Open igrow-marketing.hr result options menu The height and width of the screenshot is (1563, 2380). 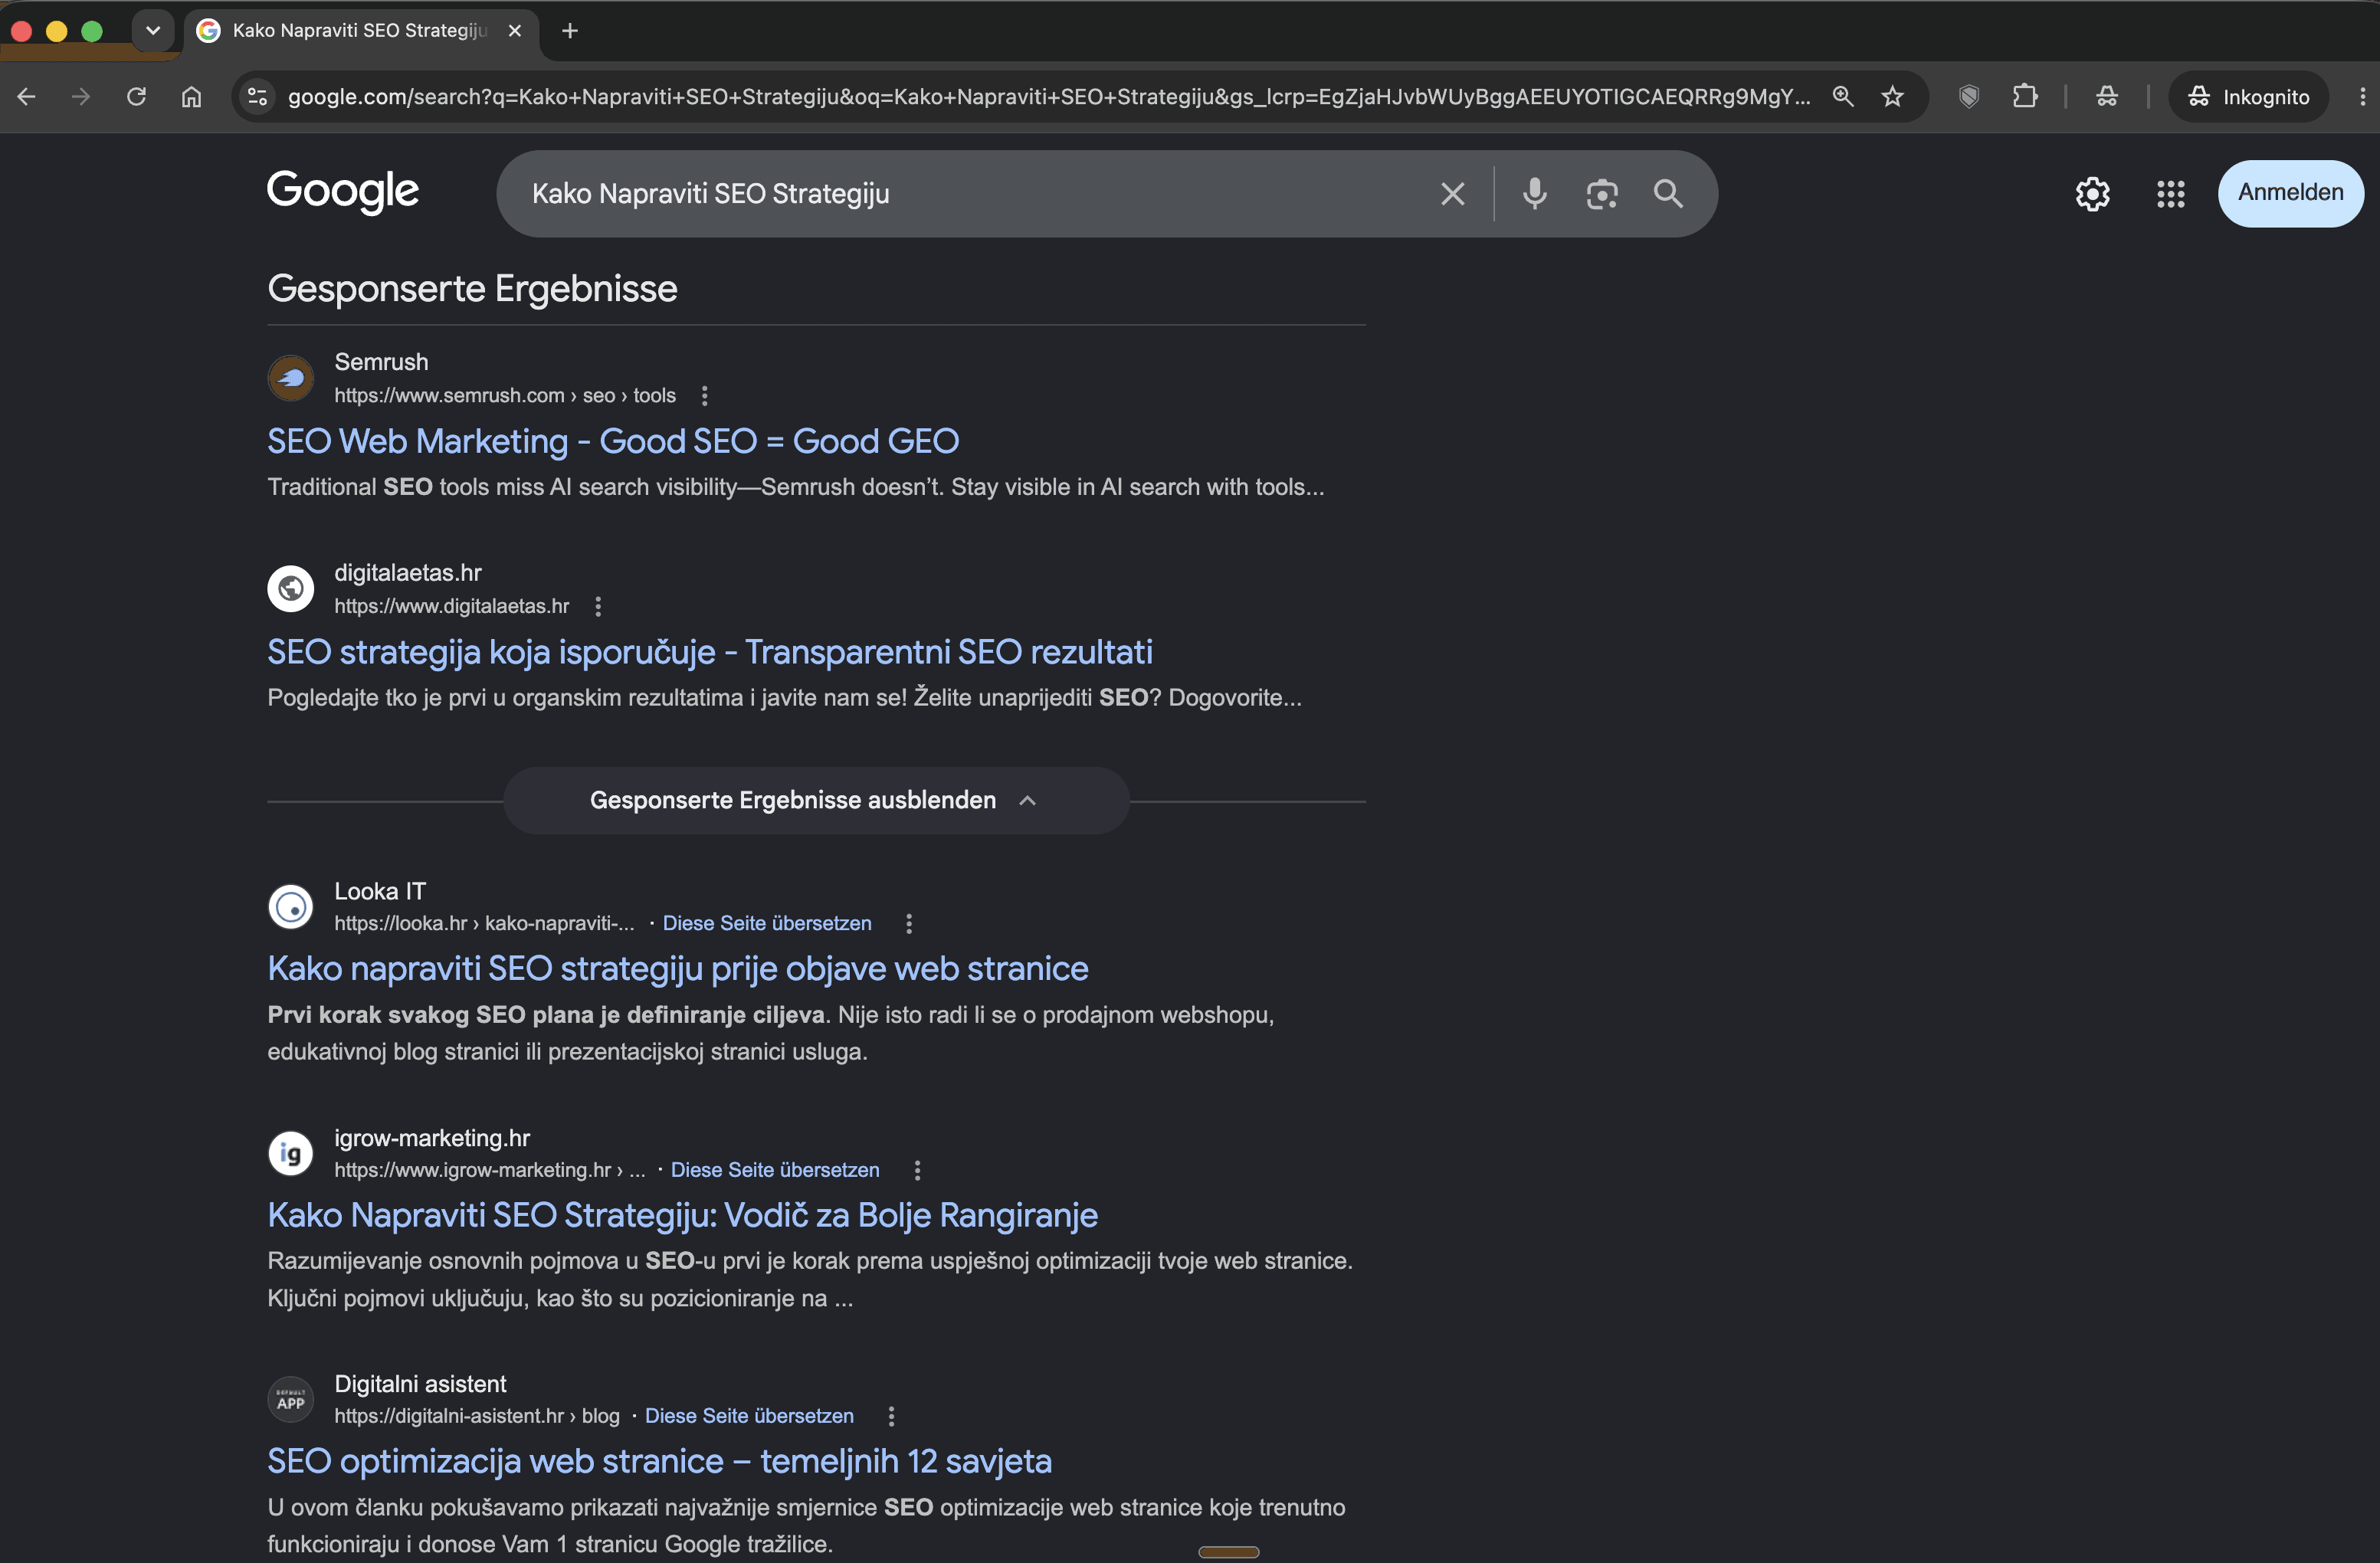coord(917,1170)
